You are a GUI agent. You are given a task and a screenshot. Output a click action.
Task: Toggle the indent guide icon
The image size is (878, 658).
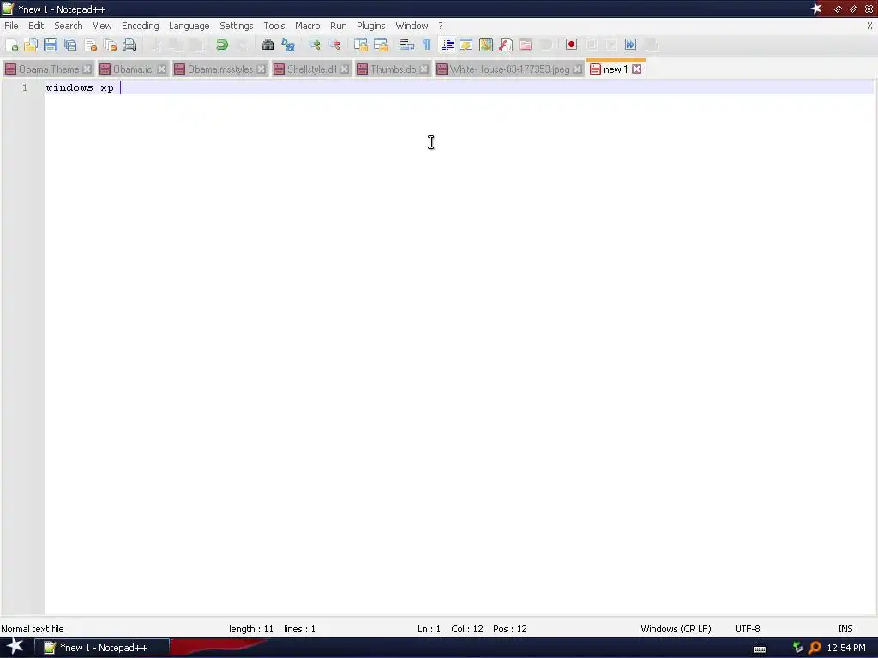coord(448,45)
